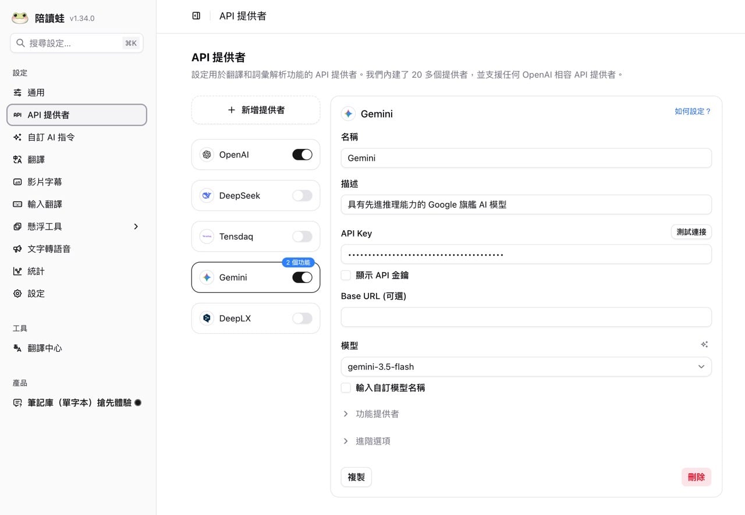Click the DeepSeek whale logo

pyautogui.click(x=207, y=195)
